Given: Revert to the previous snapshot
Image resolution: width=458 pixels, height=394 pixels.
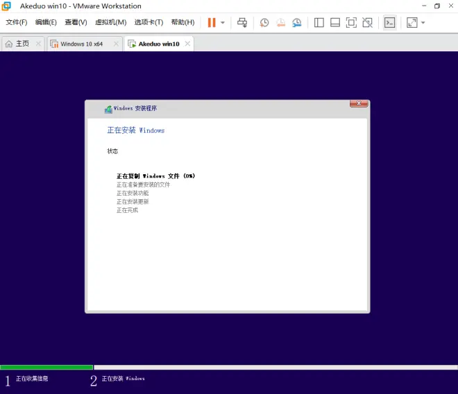Looking at the screenshot, I should [x=280, y=22].
